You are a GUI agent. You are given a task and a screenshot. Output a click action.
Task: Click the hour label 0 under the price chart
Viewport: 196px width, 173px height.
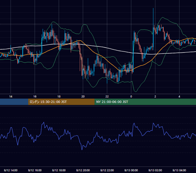pos(131,97)
